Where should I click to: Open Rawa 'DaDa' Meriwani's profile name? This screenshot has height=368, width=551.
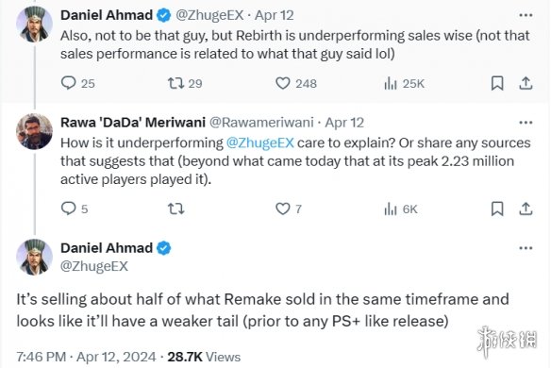pyautogui.click(x=133, y=123)
